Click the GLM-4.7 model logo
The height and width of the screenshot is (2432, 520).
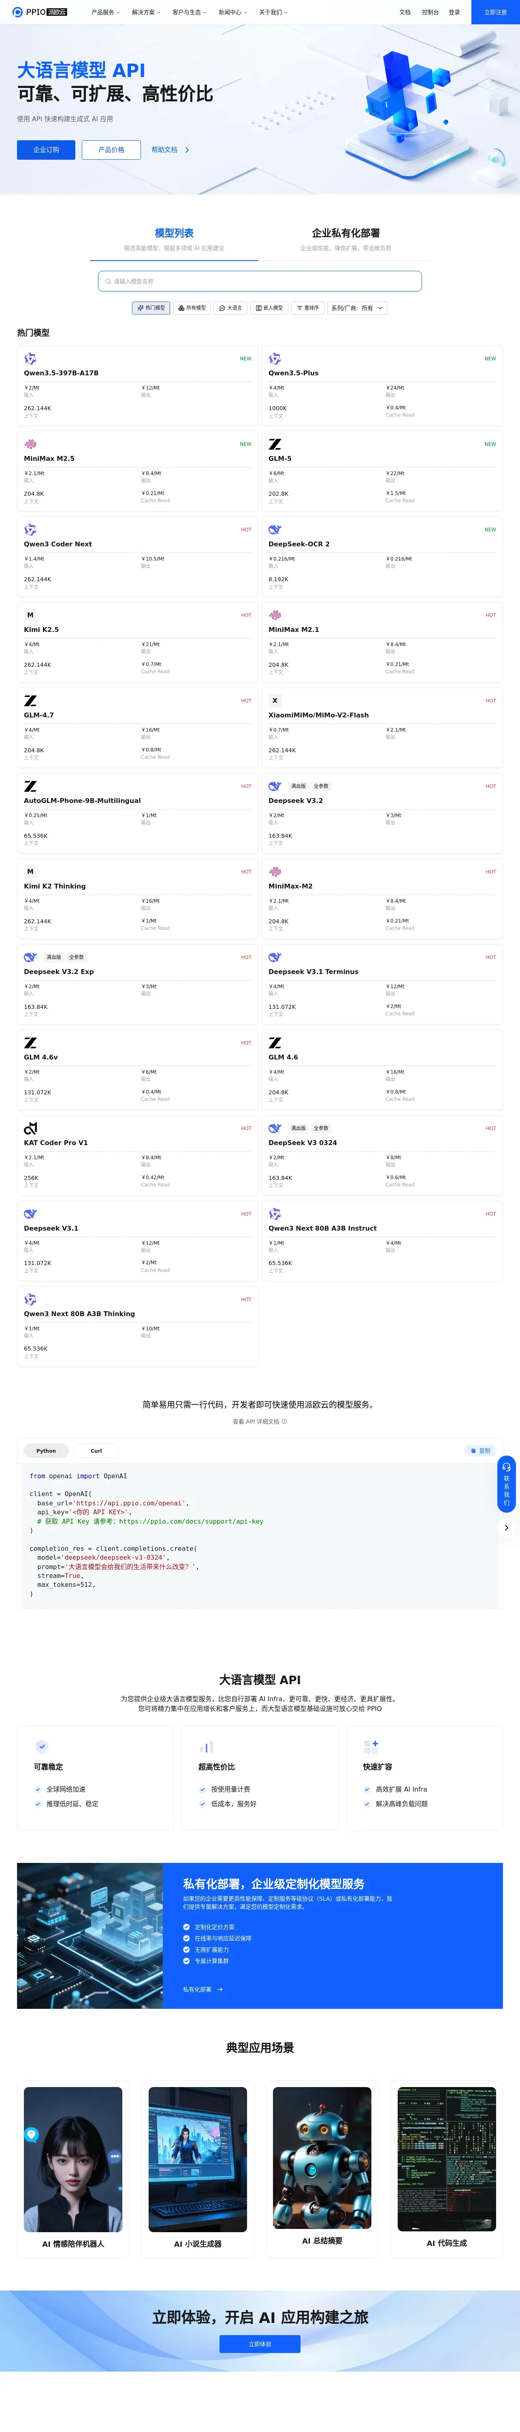30,700
